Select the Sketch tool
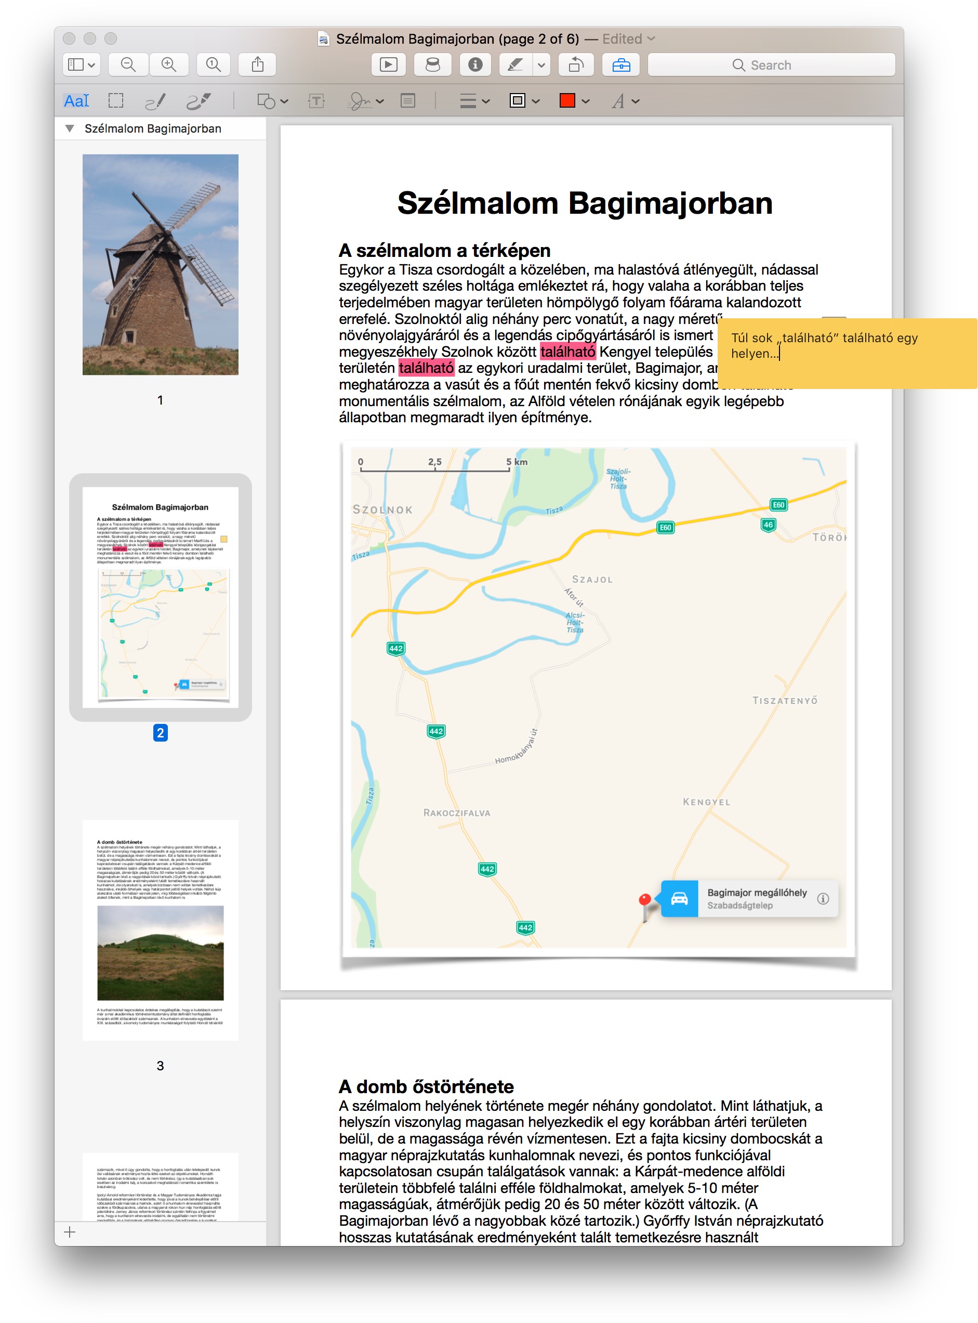Viewport: 978px width, 1323px height. [x=155, y=101]
